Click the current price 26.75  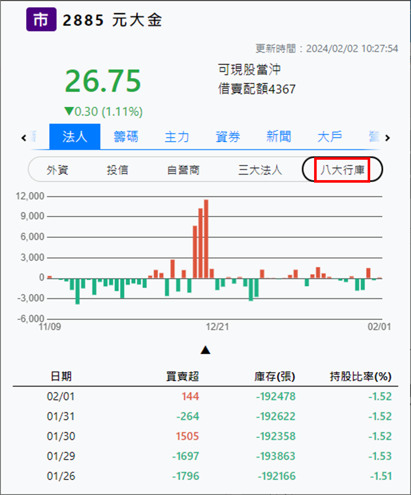coord(103,81)
